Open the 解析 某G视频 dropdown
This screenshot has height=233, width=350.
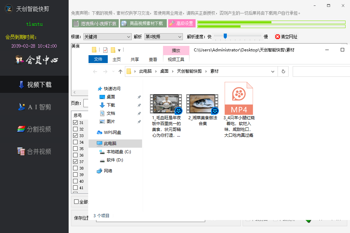pyautogui.click(x=164, y=37)
